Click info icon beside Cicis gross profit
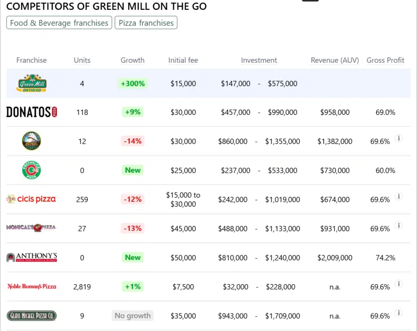This screenshot has height=331, width=417. pos(399,196)
